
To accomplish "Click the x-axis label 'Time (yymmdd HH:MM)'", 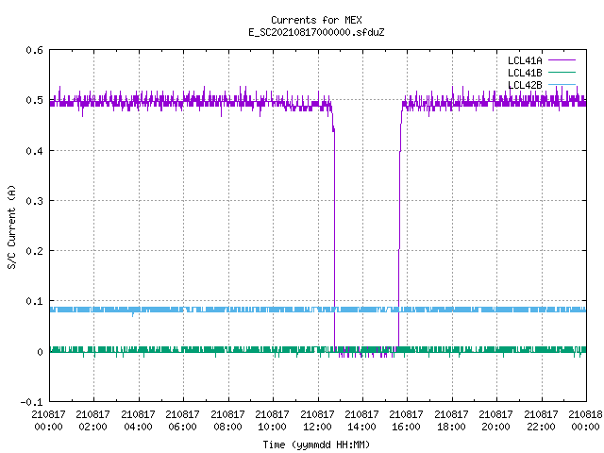I will (x=316, y=445).
